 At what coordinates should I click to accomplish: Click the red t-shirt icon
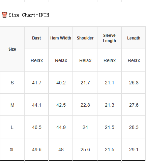coord(4,15)
